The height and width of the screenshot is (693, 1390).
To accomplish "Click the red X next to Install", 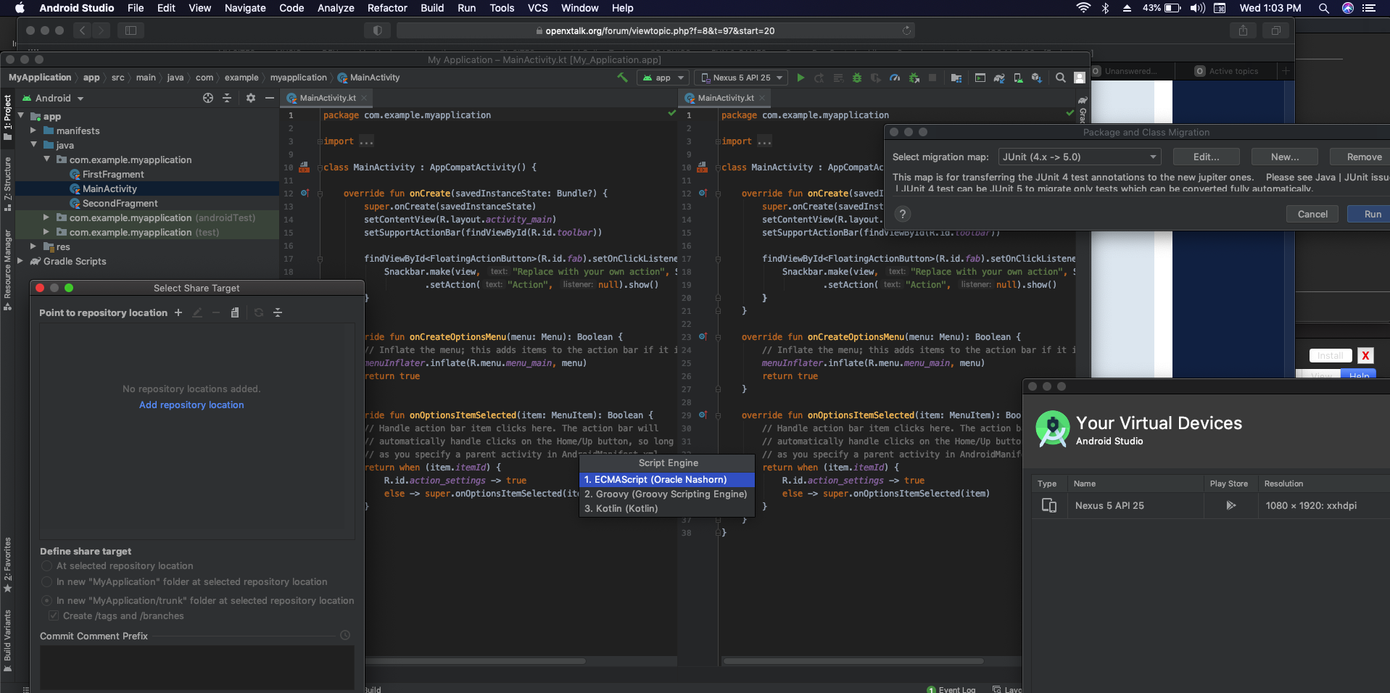I will 1365,355.
